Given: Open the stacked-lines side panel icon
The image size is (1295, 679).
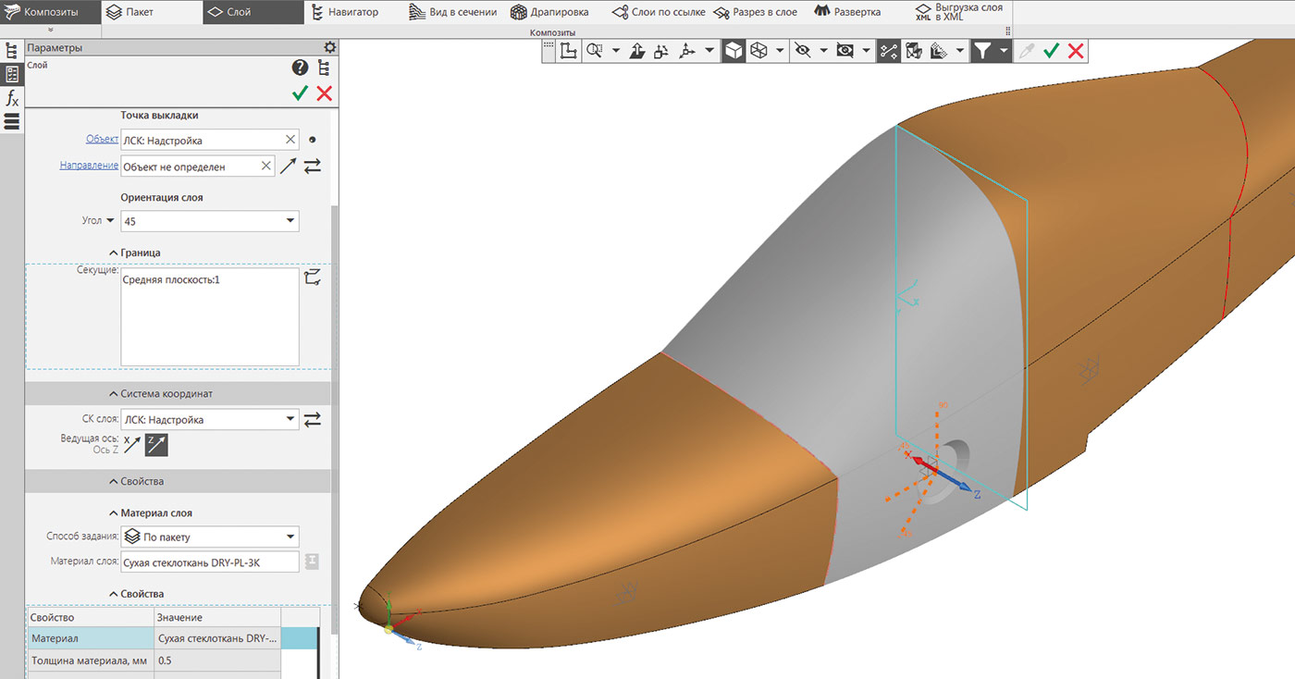Looking at the screenshot, I should [12, 121].
